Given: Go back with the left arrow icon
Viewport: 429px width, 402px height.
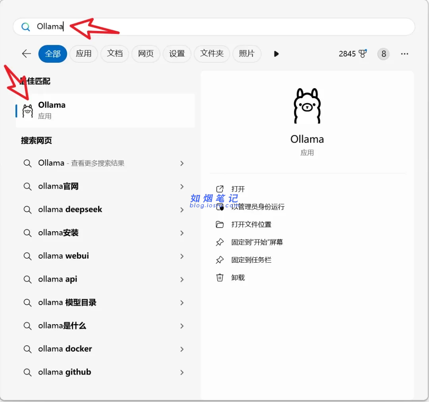Looking at the screenshot, I should tap(27, 54).
